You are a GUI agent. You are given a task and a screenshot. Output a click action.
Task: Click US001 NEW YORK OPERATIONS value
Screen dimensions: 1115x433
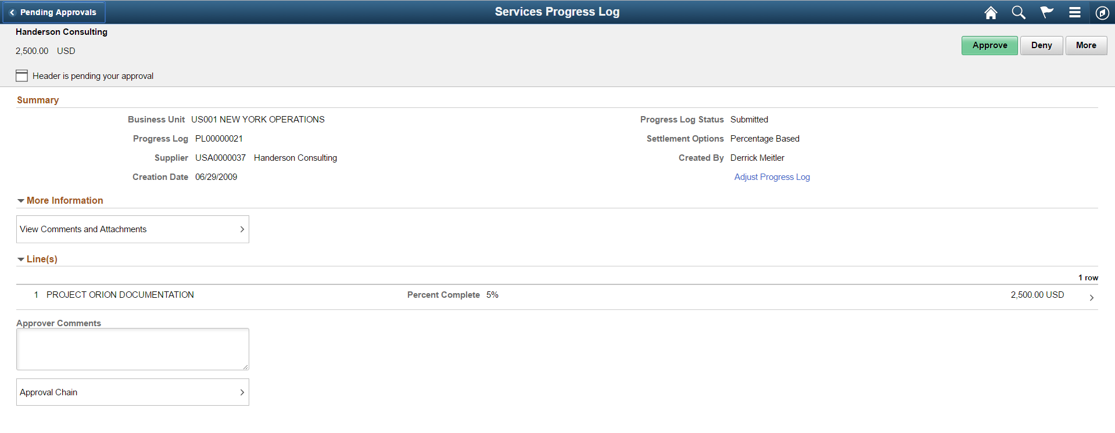[258, 120]
